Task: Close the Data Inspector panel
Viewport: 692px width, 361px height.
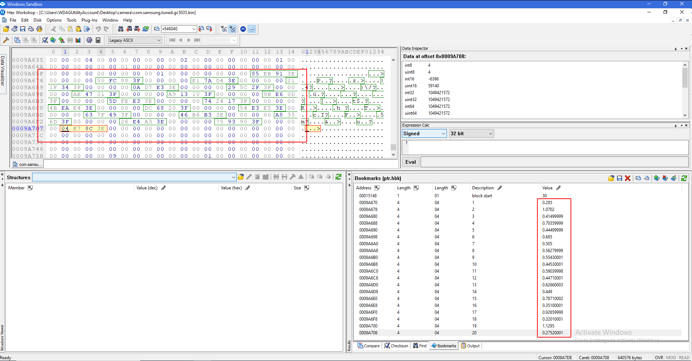Action: click(x=686, y=48)
